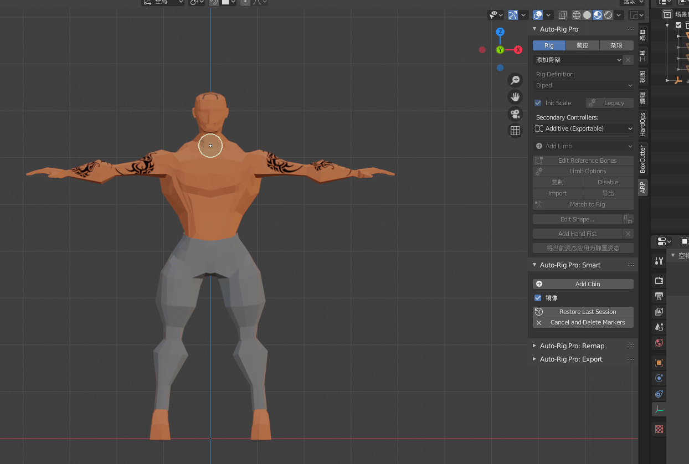Toggle snapping magnet icon in header
Image resolution: width=689 pixels, height=464 pixels.
pyautogui.click(x=214, y=2)
